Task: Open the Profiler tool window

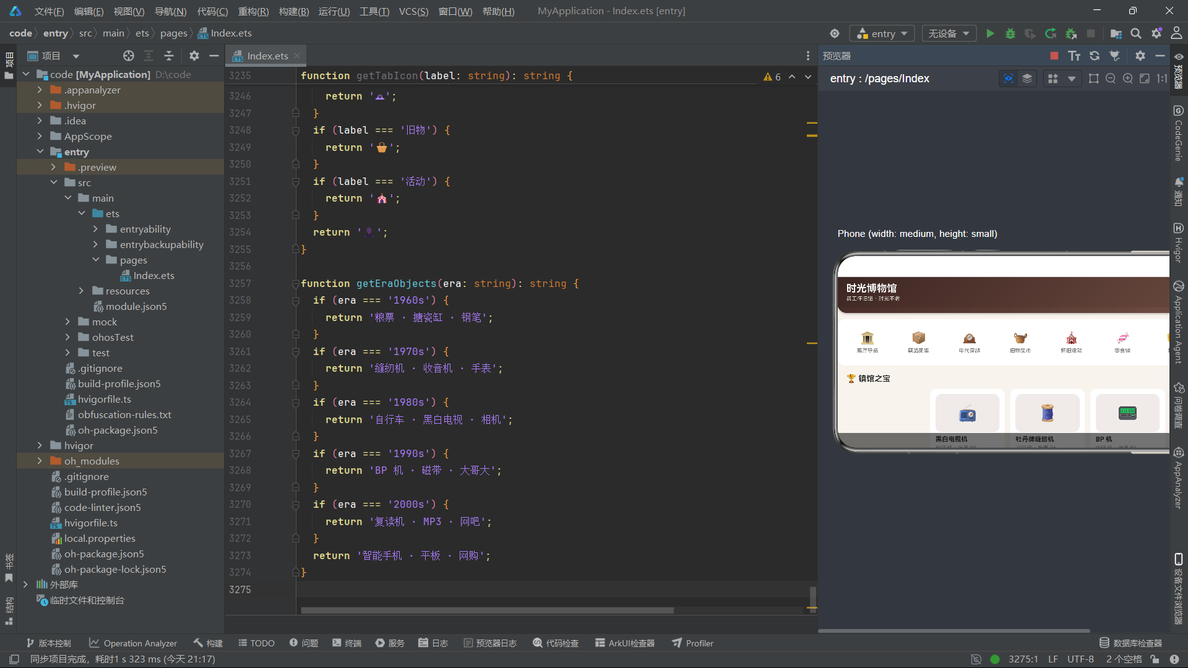Action: 693,643
